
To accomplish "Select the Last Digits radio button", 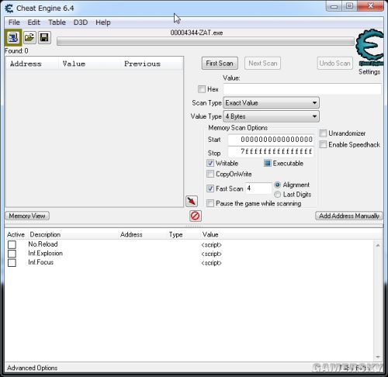I will (x=277, y=194).
